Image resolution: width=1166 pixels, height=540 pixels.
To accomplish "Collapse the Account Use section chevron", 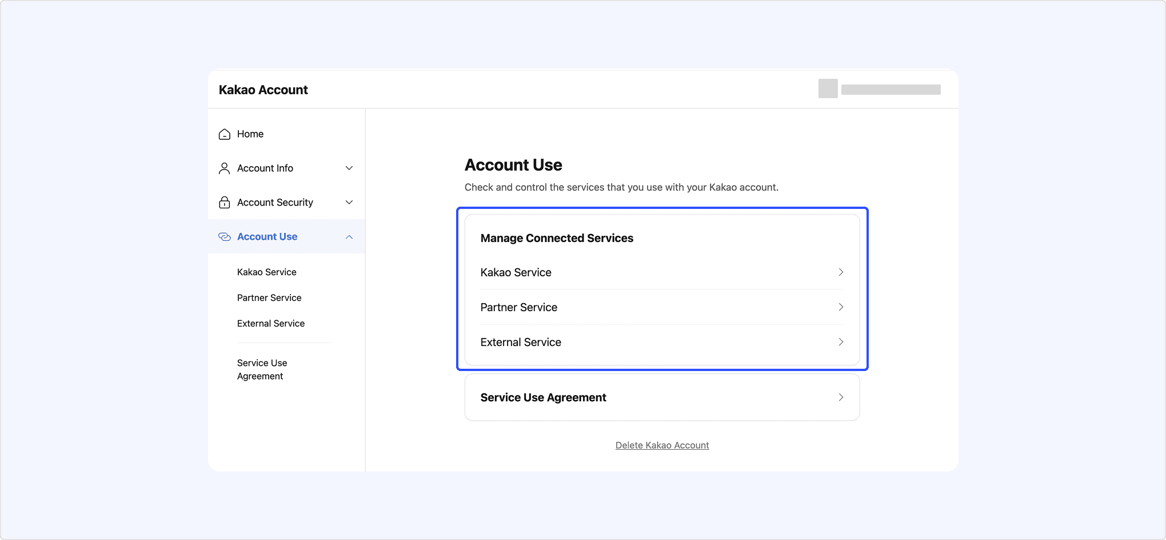I will [349, 237].
